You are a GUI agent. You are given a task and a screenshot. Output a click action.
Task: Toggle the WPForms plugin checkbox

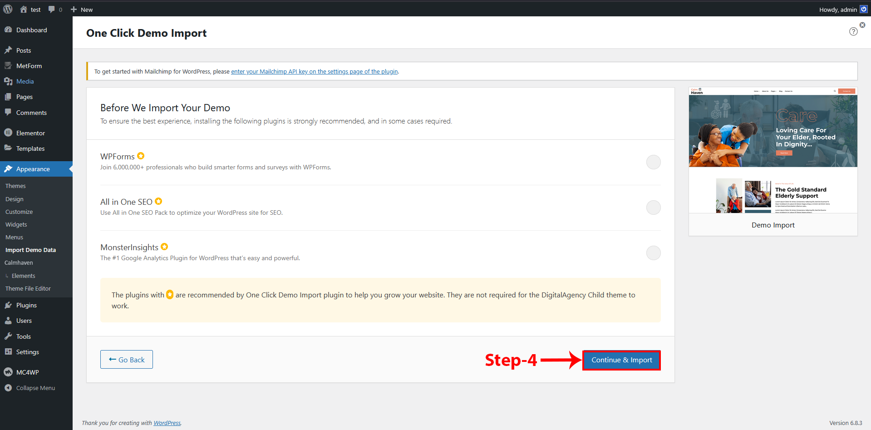point(653,162)
